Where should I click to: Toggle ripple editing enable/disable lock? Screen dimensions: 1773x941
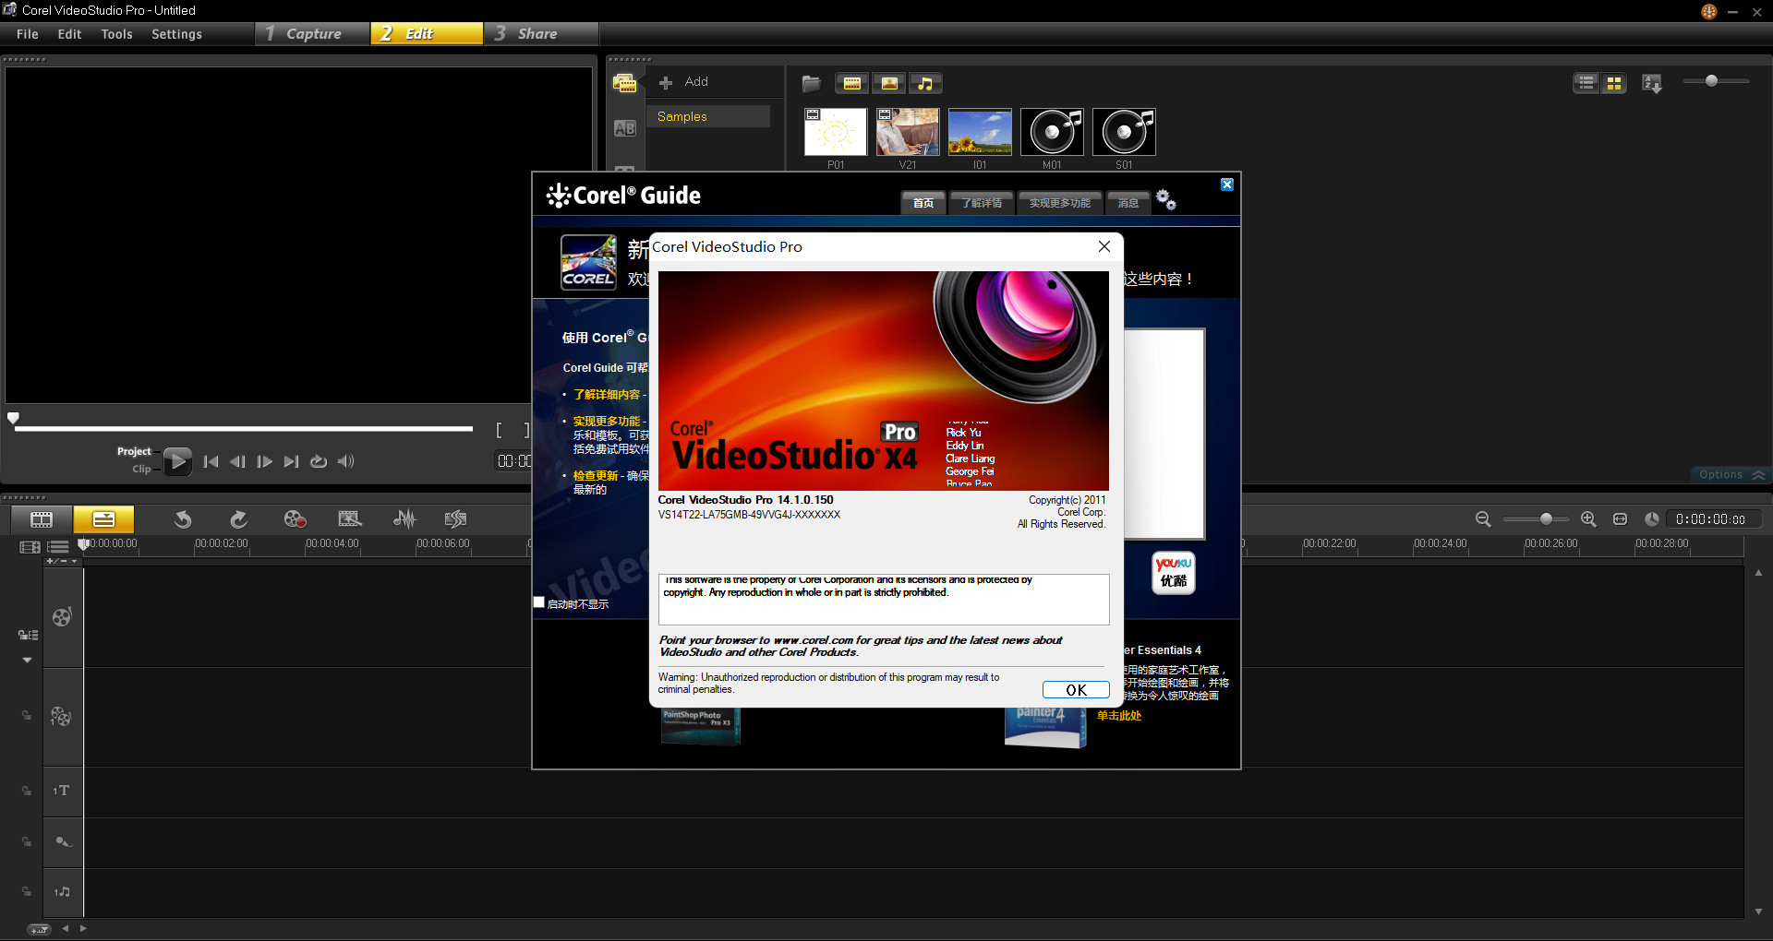[x=28, y=635]
